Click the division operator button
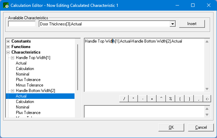The image size is (217, 138). click(124, 99)
